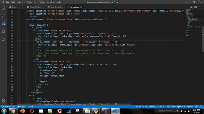Click the horizontal editor scrollbar

click(74, 104)
